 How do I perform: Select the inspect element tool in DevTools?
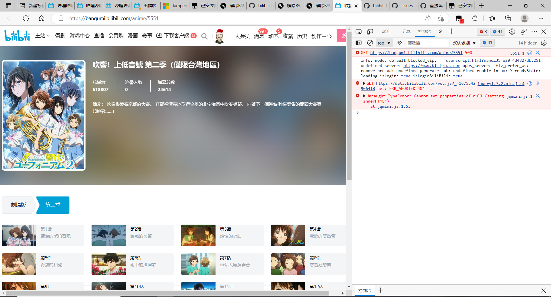[359, 32]
